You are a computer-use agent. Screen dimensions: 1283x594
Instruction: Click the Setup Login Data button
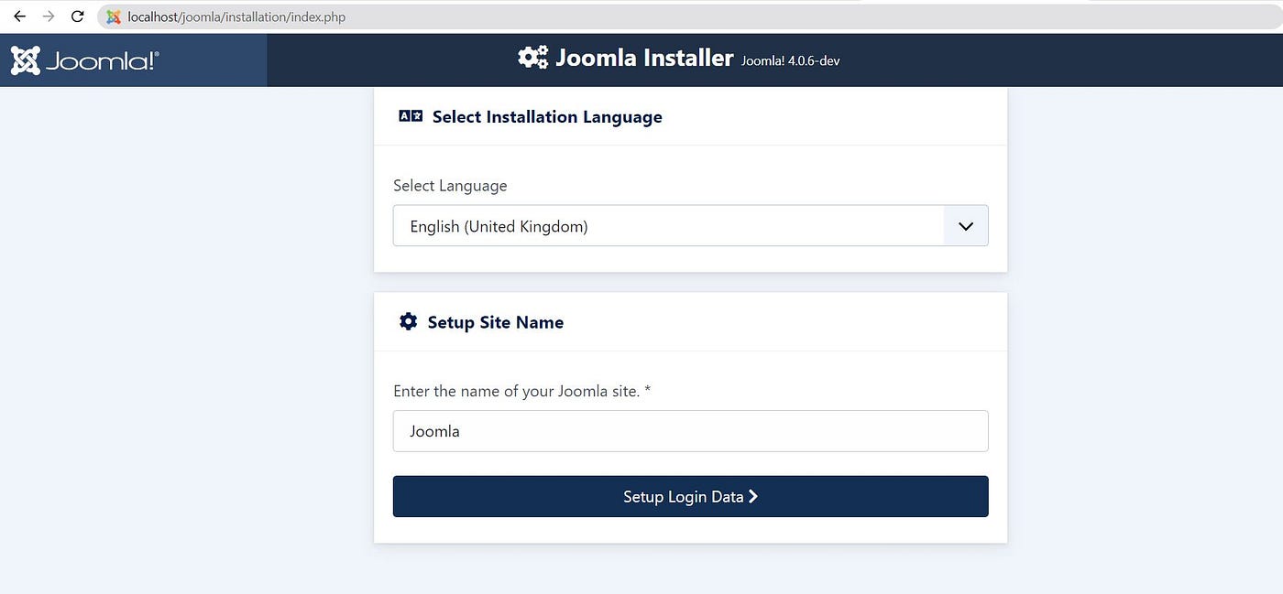click(x=690, y=496)
